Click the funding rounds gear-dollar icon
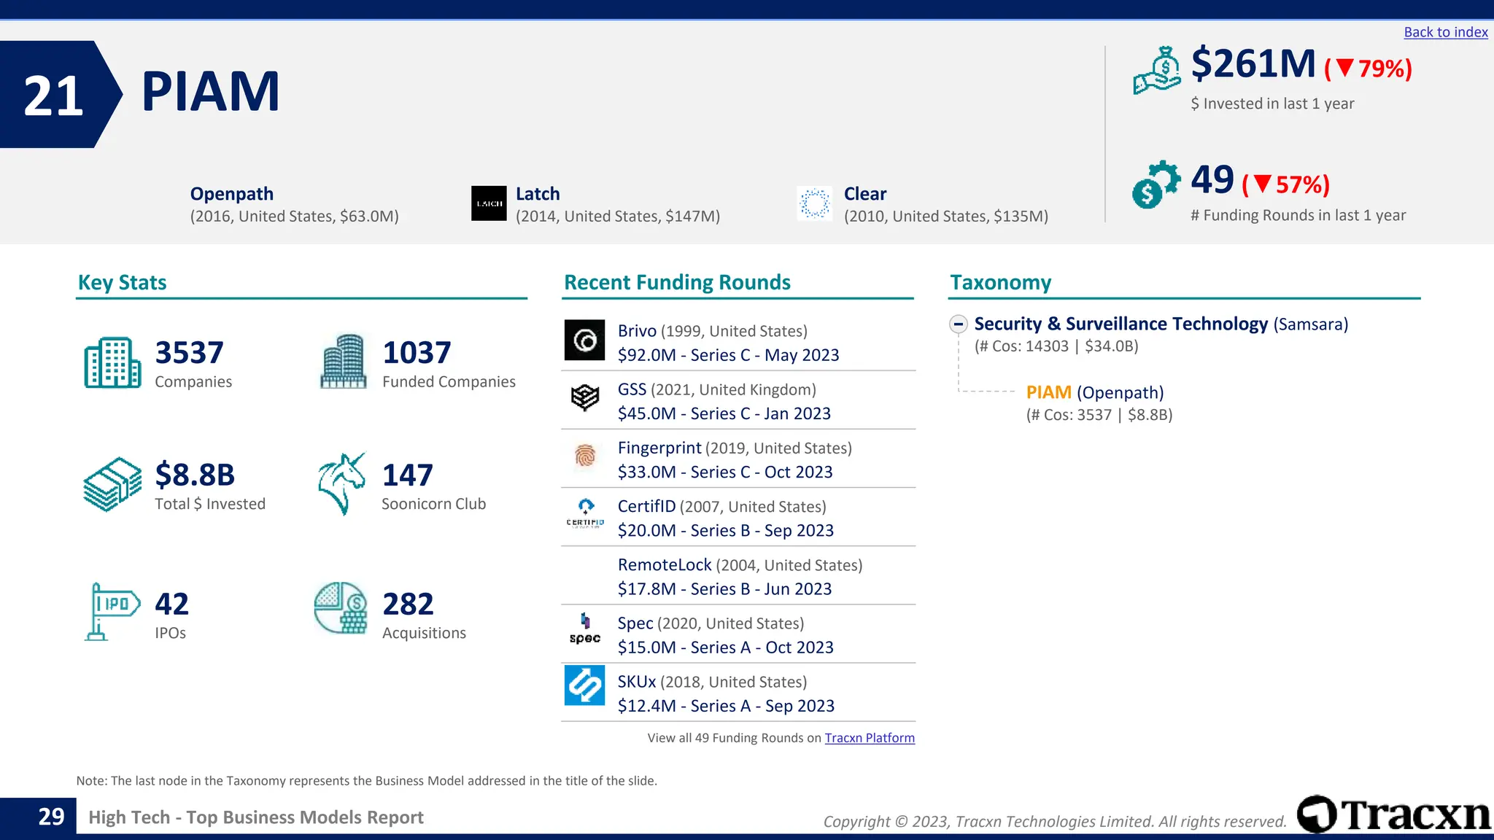The height and width of the screenshot is (840, 1494). (1156, 184)
